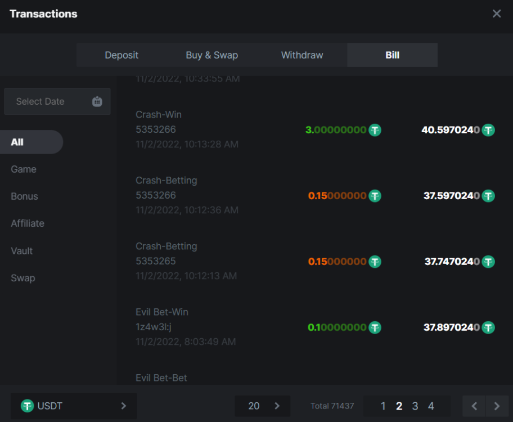This screenshot has width=513, height=422.
Task: Select the Vault filter
Action: coord(22,251)
